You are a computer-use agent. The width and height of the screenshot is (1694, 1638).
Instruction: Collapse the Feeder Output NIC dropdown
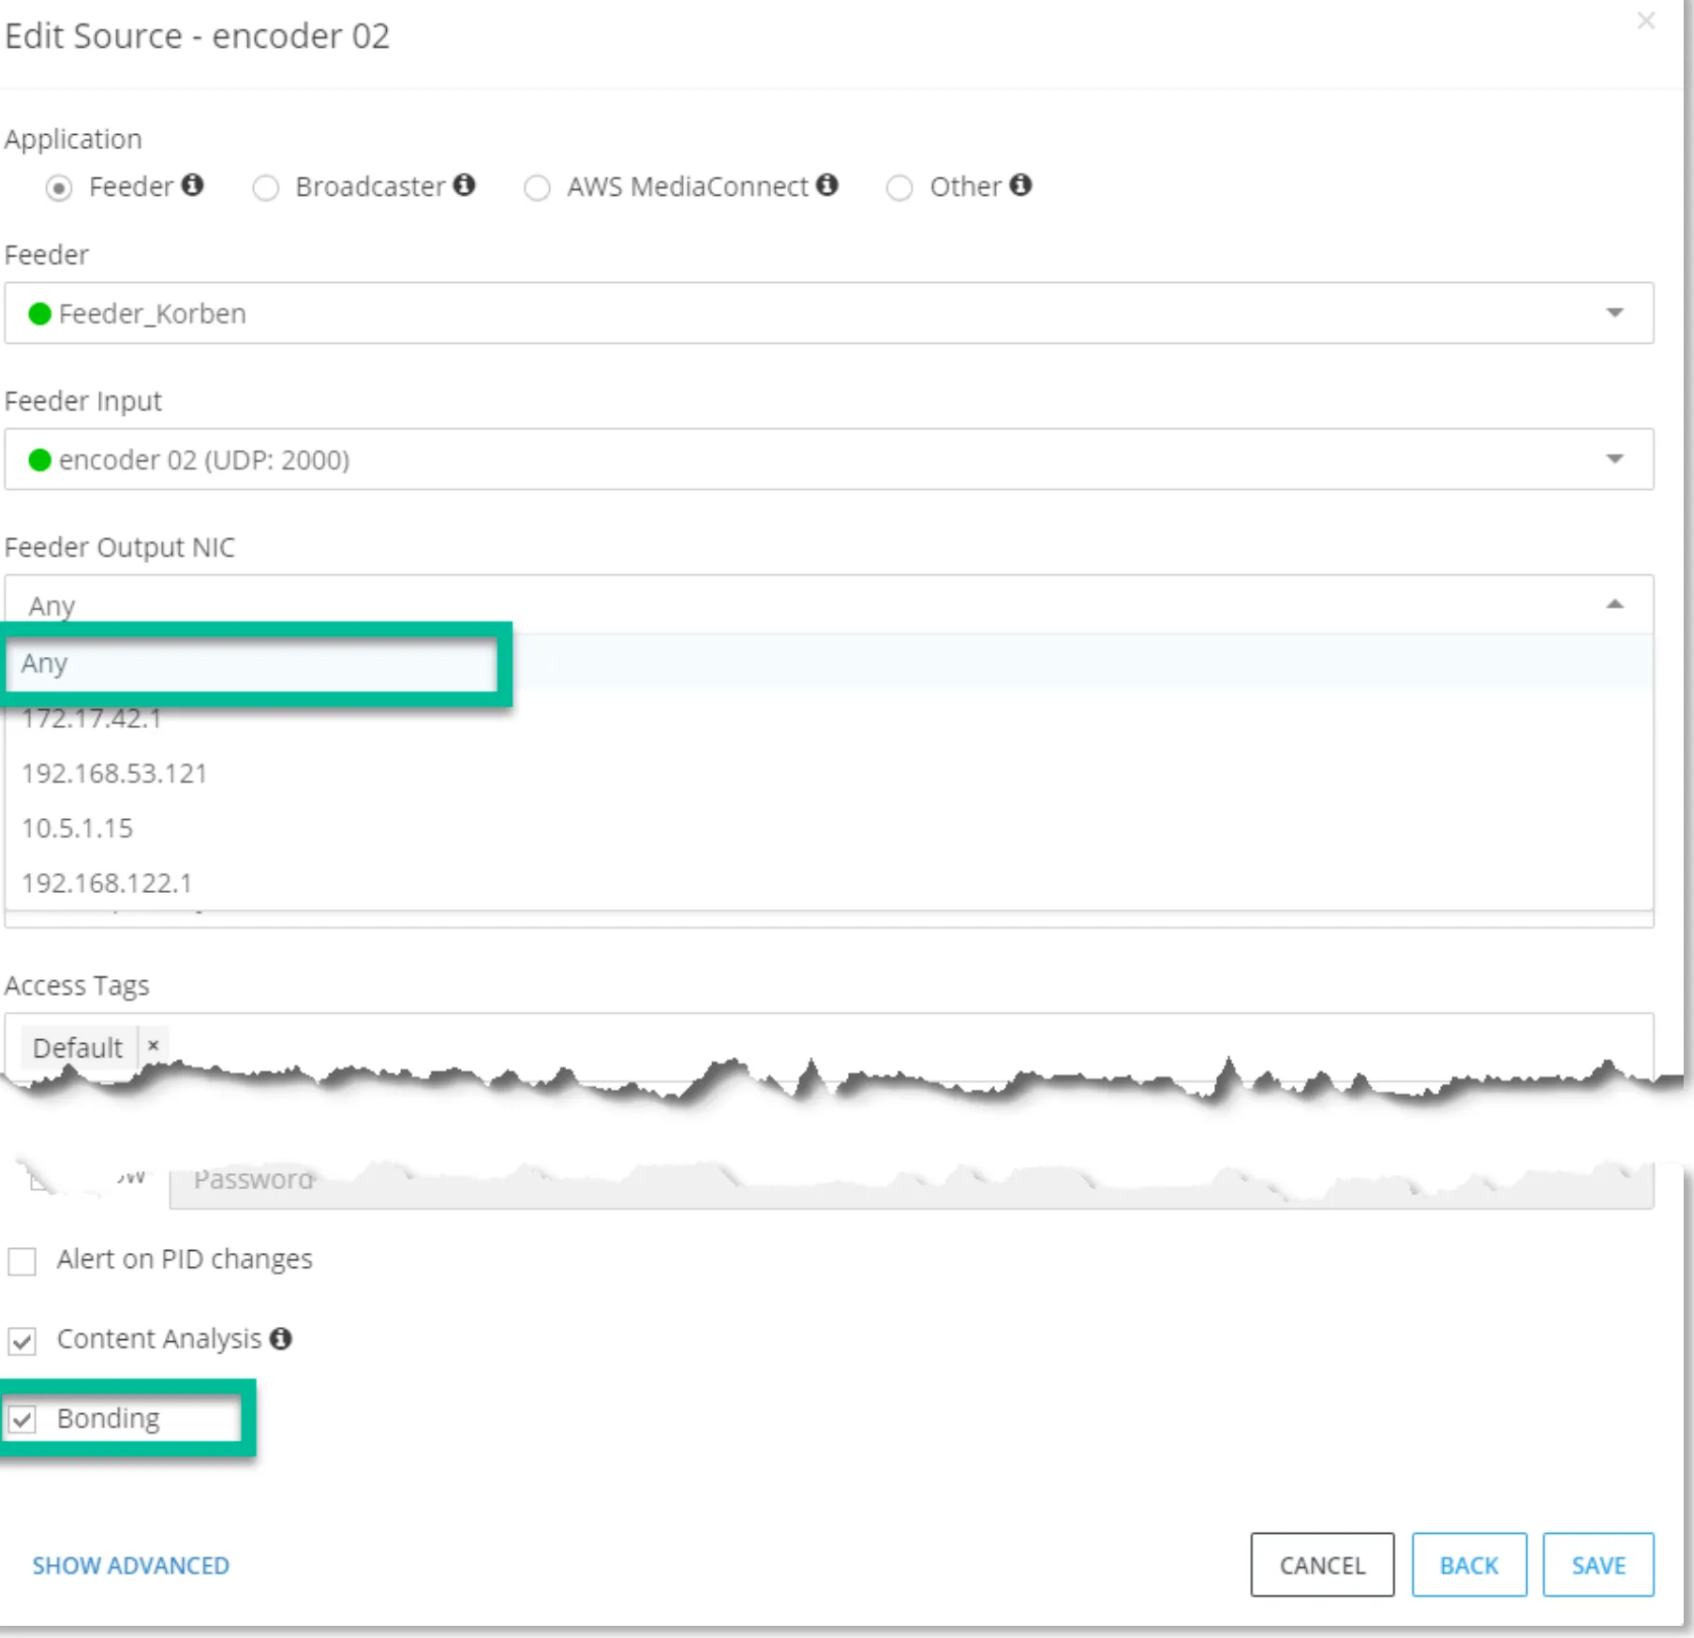[1614, 604]
